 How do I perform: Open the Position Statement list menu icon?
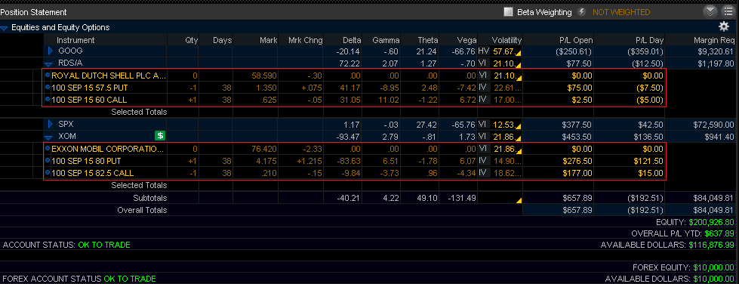click(728, 12)
